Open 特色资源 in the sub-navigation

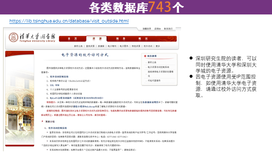[x=136, y=46]
